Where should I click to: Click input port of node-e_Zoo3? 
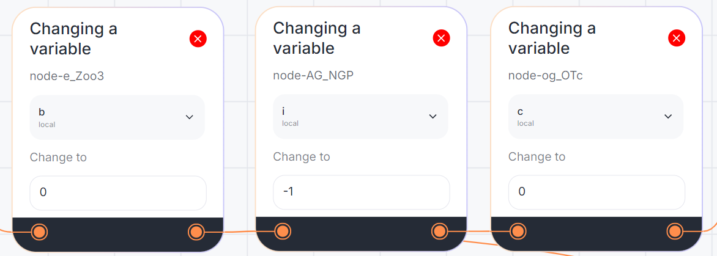pos(39,232)
